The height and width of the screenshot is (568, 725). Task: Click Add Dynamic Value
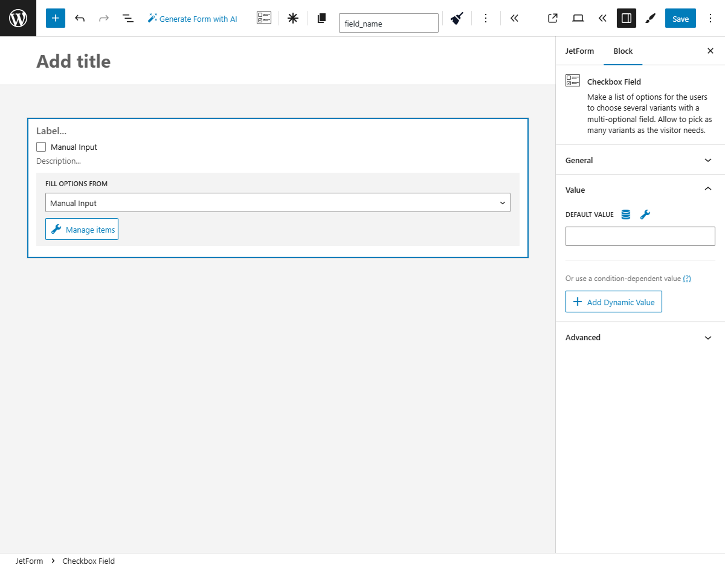[x=613, y=302]
